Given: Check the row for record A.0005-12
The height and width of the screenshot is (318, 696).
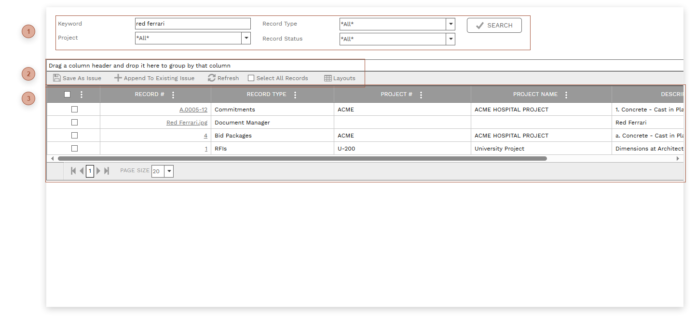Looking at the screenshot, I should click(74, 110).
